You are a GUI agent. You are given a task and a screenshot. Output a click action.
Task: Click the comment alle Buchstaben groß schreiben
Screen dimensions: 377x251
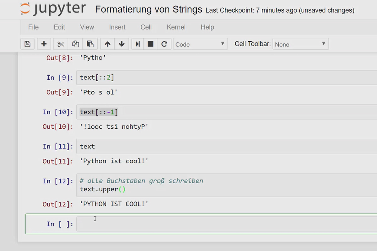click(141, 181)
